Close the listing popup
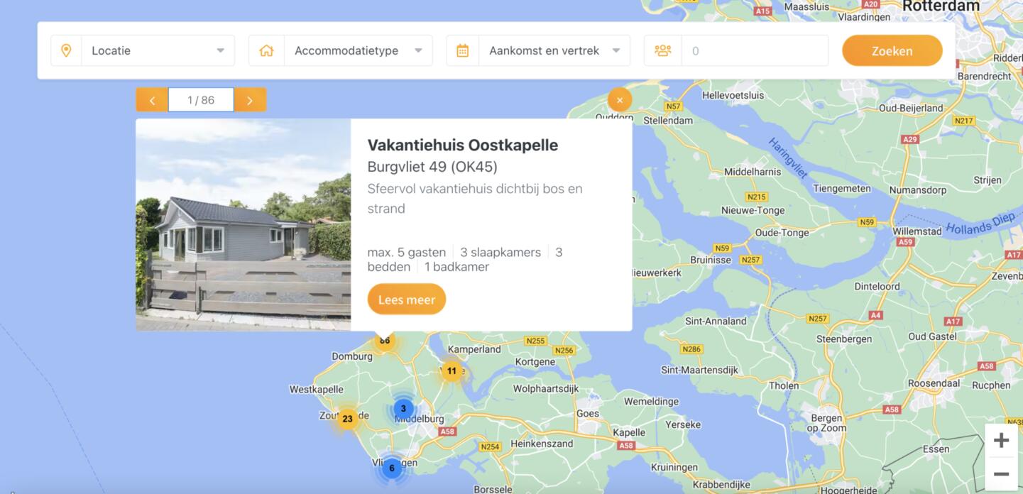The width and height of the screenshot is (1023, 494). point(619,100)
